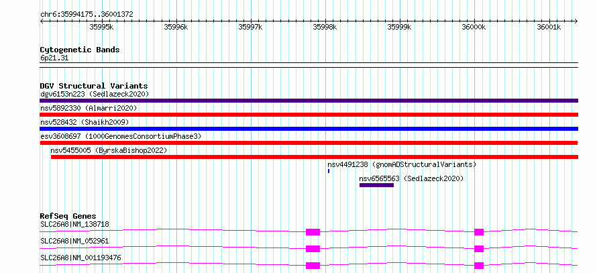Select the first exon of NM_138718
The image size is (597, 273).
coord(313,232)
